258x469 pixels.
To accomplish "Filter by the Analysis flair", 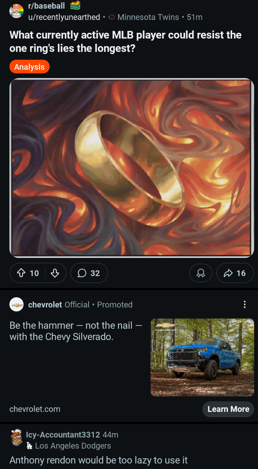I will (29, 67).
